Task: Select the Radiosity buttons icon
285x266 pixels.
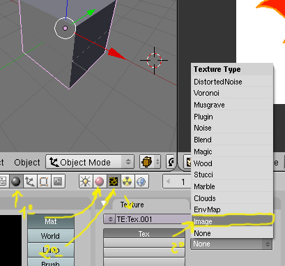Action: click(x=128, y=182)
